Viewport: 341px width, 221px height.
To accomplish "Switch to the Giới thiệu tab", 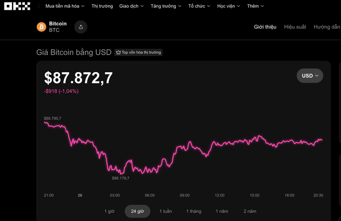I will coord(265,27).
